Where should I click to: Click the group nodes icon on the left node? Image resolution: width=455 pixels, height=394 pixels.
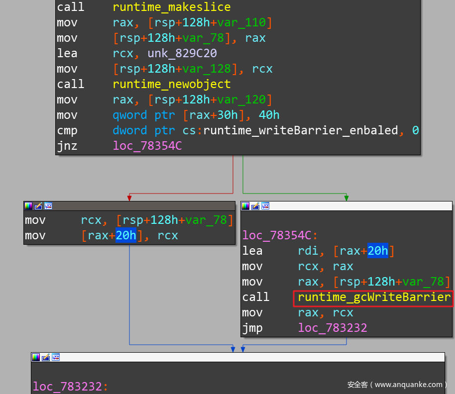coord(48,206)
